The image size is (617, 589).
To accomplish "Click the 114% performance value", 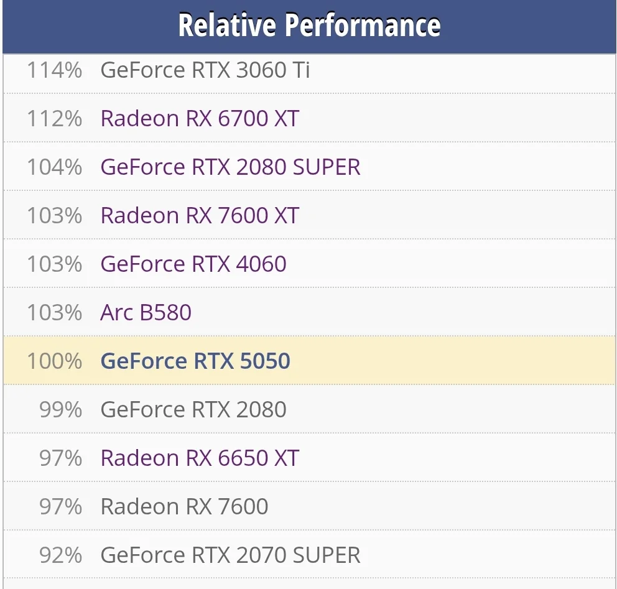I will [x=54, y=70].
